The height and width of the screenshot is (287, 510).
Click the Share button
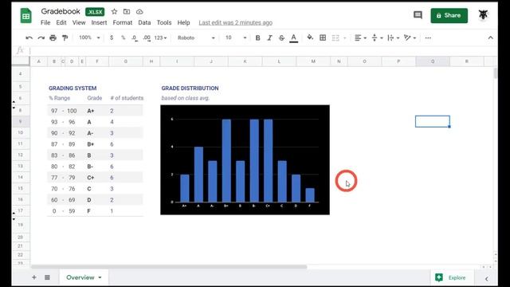coord(449,16)
